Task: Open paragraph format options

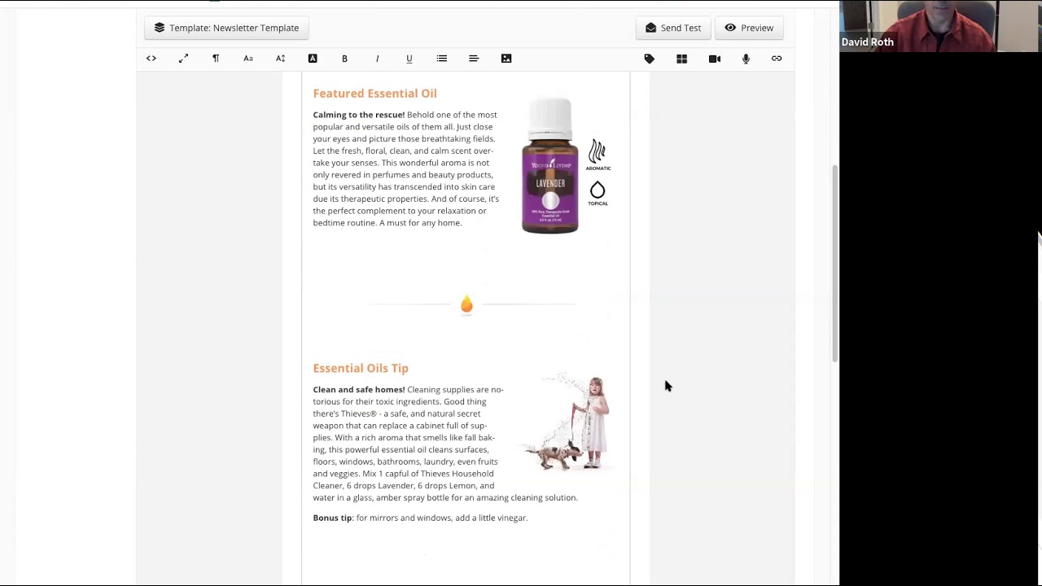Action: point(216,59)
